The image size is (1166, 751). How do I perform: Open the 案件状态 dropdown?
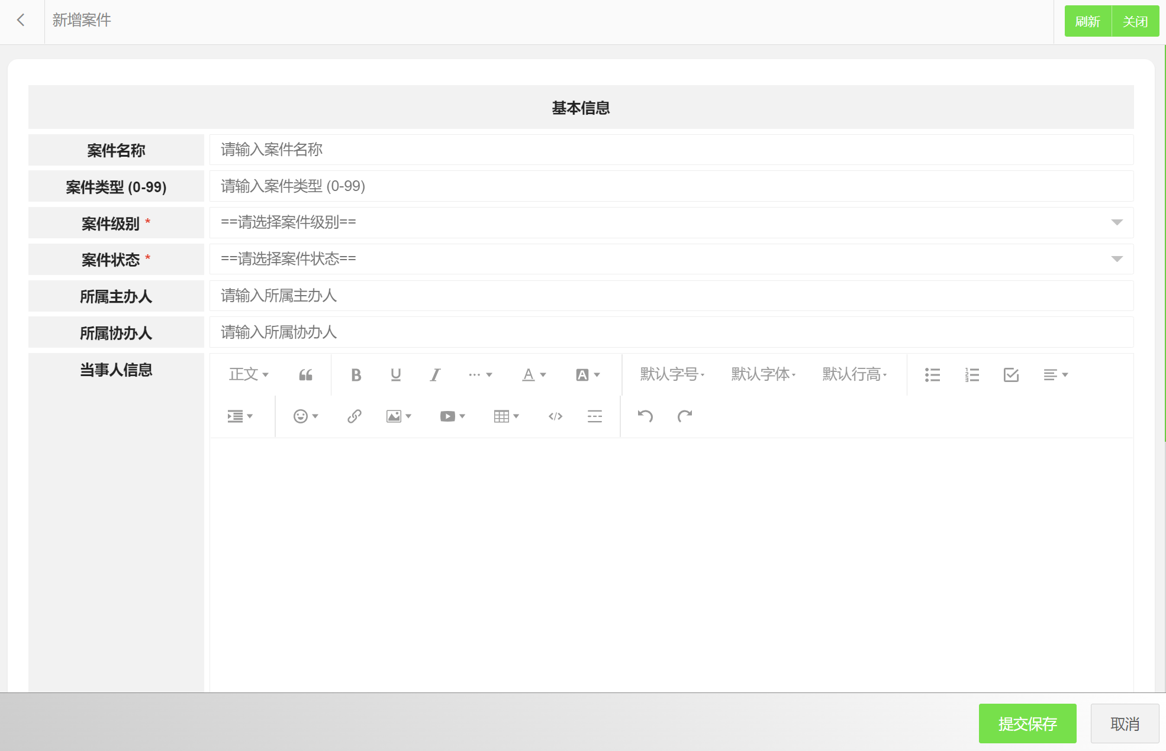point(671,259)
